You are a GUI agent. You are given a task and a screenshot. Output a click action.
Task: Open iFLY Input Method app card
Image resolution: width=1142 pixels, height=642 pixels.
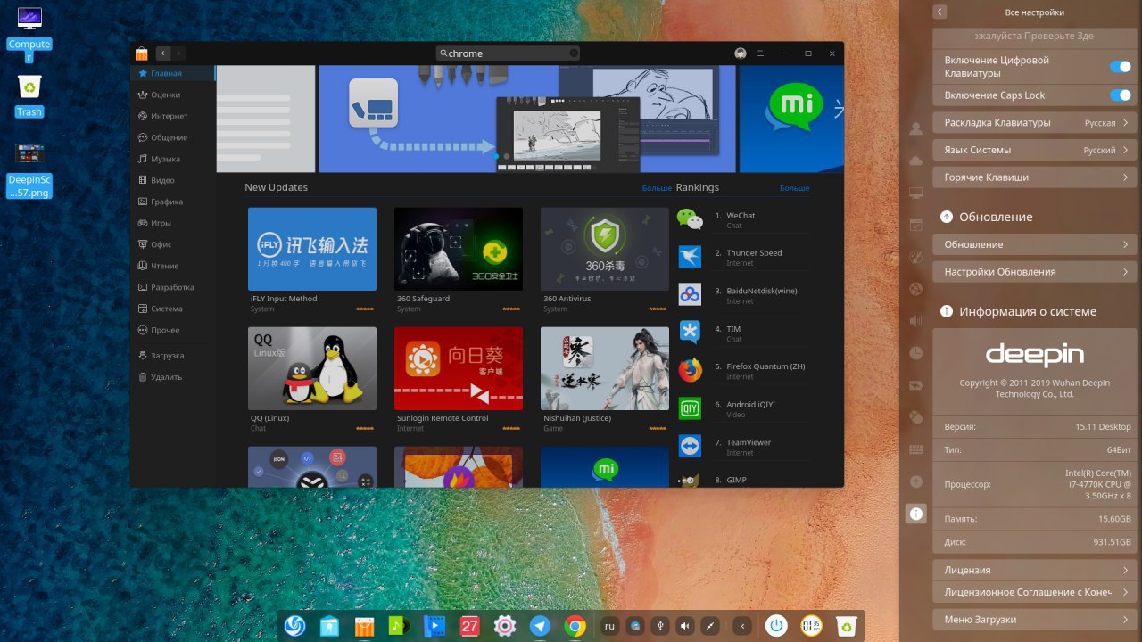[x=312, y=249]
